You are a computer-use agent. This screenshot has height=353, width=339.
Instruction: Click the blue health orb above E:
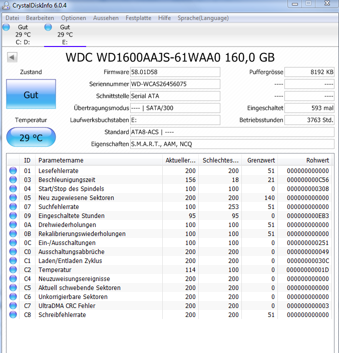(48, 27)
